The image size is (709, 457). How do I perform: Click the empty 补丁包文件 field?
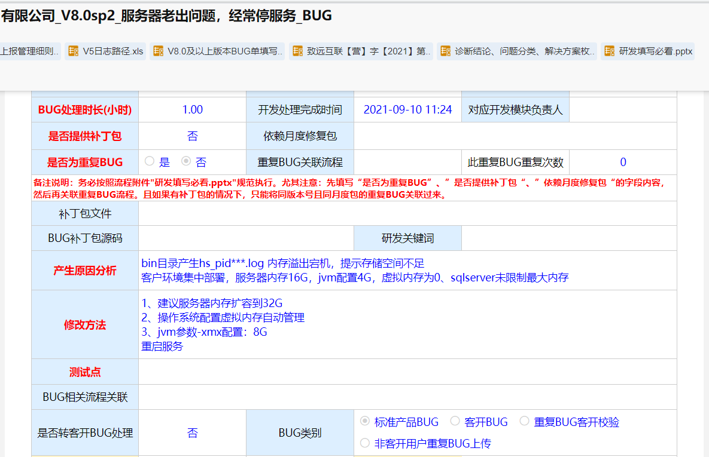point(407,213)
